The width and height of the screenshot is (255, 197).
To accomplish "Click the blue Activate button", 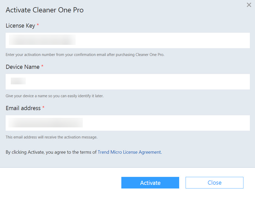I will point(150,183).
